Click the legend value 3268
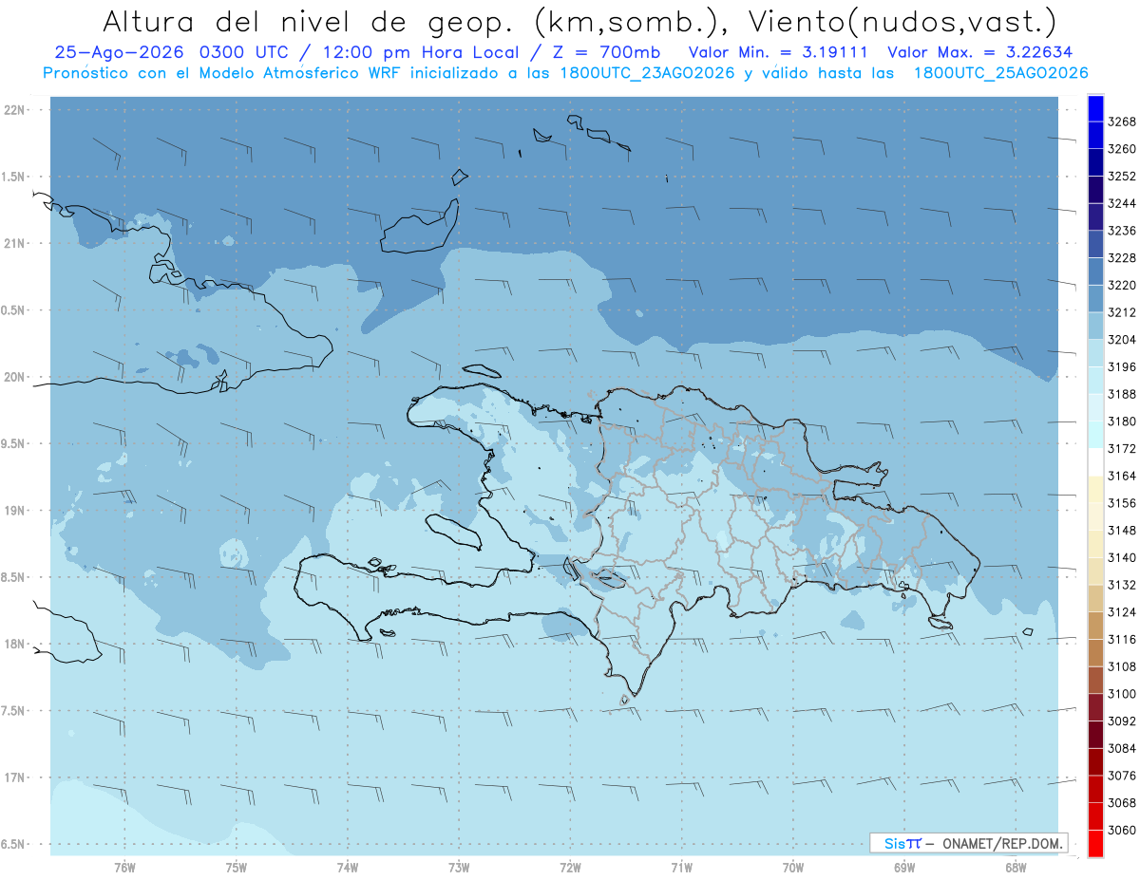Image resolution: width=1140 pixels, height=880 pixels. [x=1122, y=122]
